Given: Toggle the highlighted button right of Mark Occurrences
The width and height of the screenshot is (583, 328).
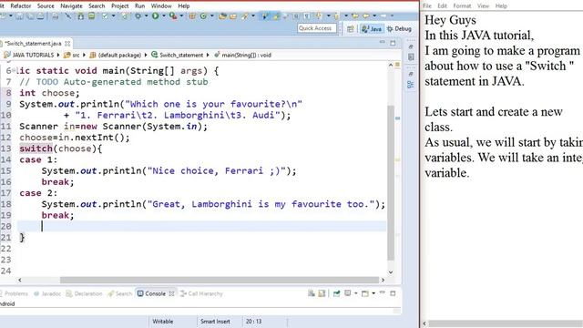Looking at the screenshot, I should click(x=276, y=16).
